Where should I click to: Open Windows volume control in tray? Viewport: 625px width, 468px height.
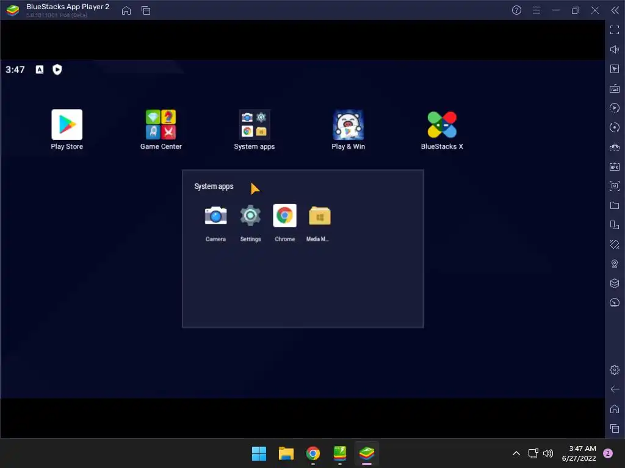point(548,453)
